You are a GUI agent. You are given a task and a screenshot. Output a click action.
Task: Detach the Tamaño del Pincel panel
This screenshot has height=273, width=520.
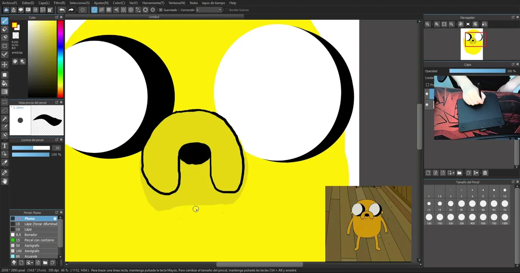pos(513,182)
